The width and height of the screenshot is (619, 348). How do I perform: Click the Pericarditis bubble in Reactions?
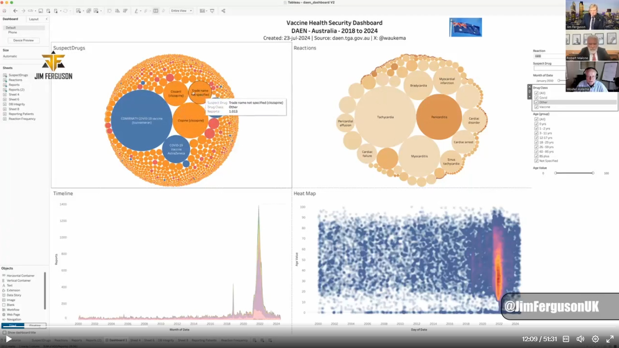tap(439, 117)
